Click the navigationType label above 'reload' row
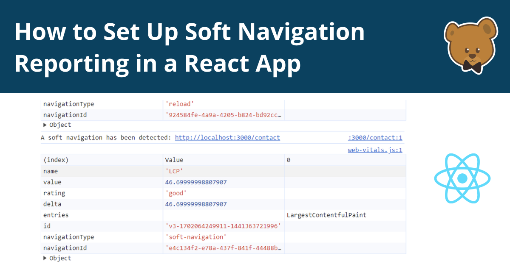This screenshot has height=267, width=510. (68, 104)
